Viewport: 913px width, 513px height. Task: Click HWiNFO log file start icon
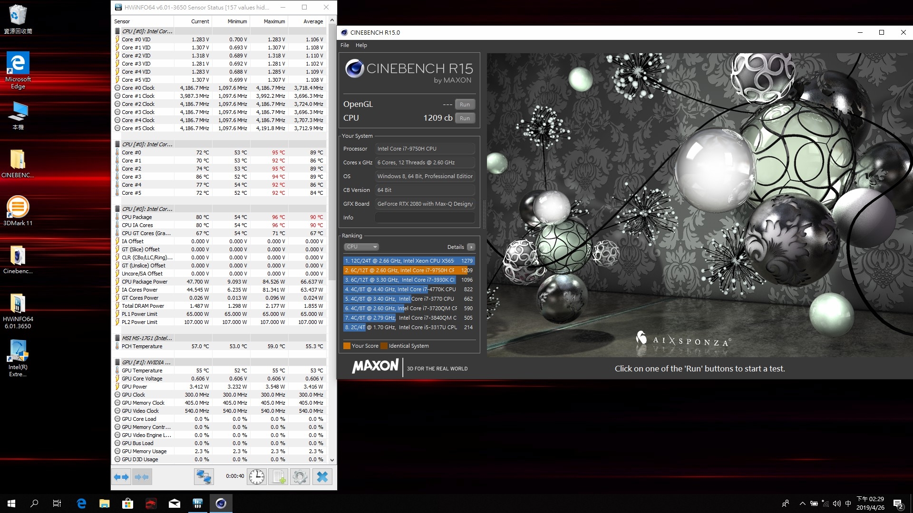click(x=278, y=476)
